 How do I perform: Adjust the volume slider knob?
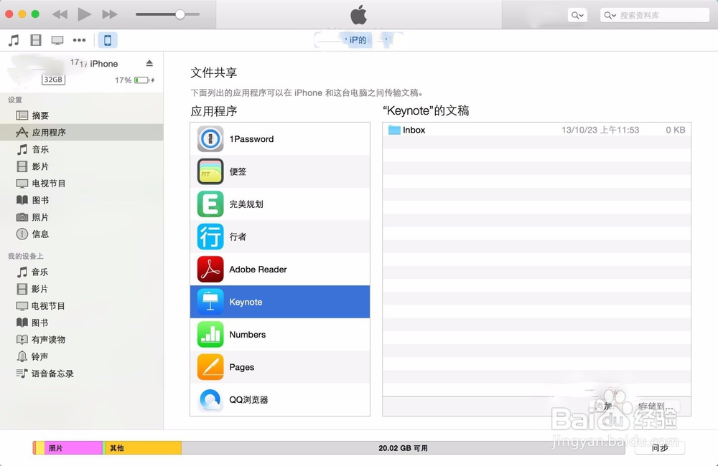point(180,14)
